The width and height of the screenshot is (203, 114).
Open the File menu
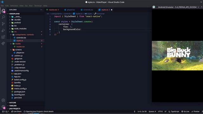[2, 6]
